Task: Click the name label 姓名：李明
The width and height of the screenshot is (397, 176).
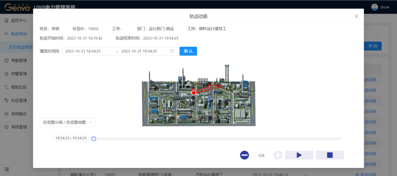Action: coord(49,29)
